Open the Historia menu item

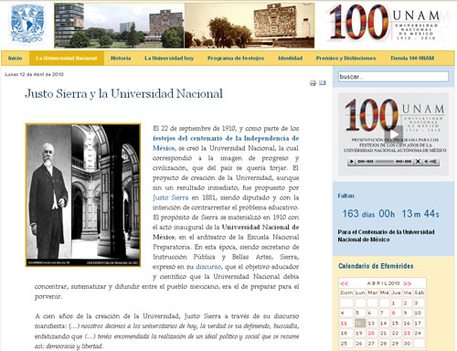tap(121, 58)
